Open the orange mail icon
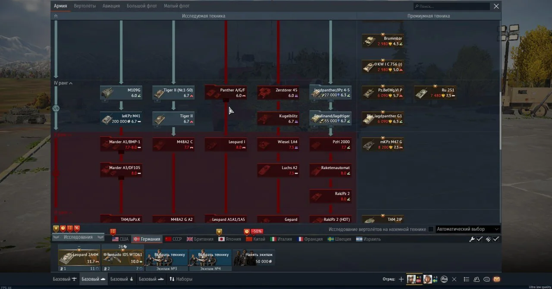This screenshot has width=552, height=289. click(x=496, y=279)
